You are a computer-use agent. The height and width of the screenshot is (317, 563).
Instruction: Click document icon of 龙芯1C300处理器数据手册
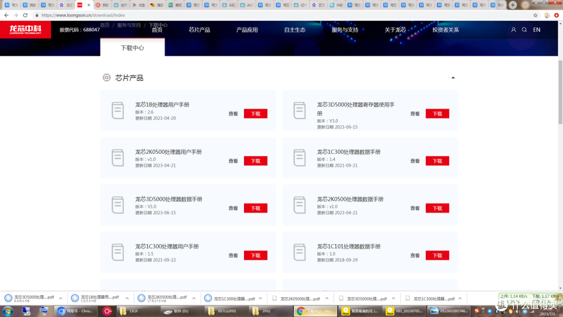[299, 157]
